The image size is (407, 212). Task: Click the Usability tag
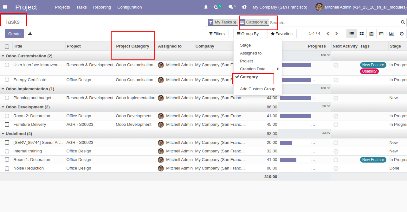click(x=369, y=71)
